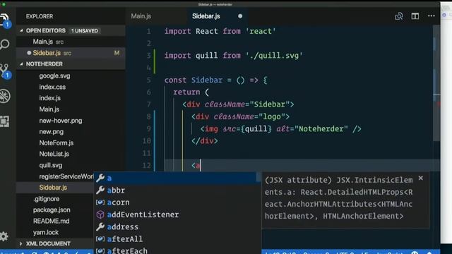Click the '1 UNSAVED' badge
This screenshot has width=452, height=254.
coord(85,31)
